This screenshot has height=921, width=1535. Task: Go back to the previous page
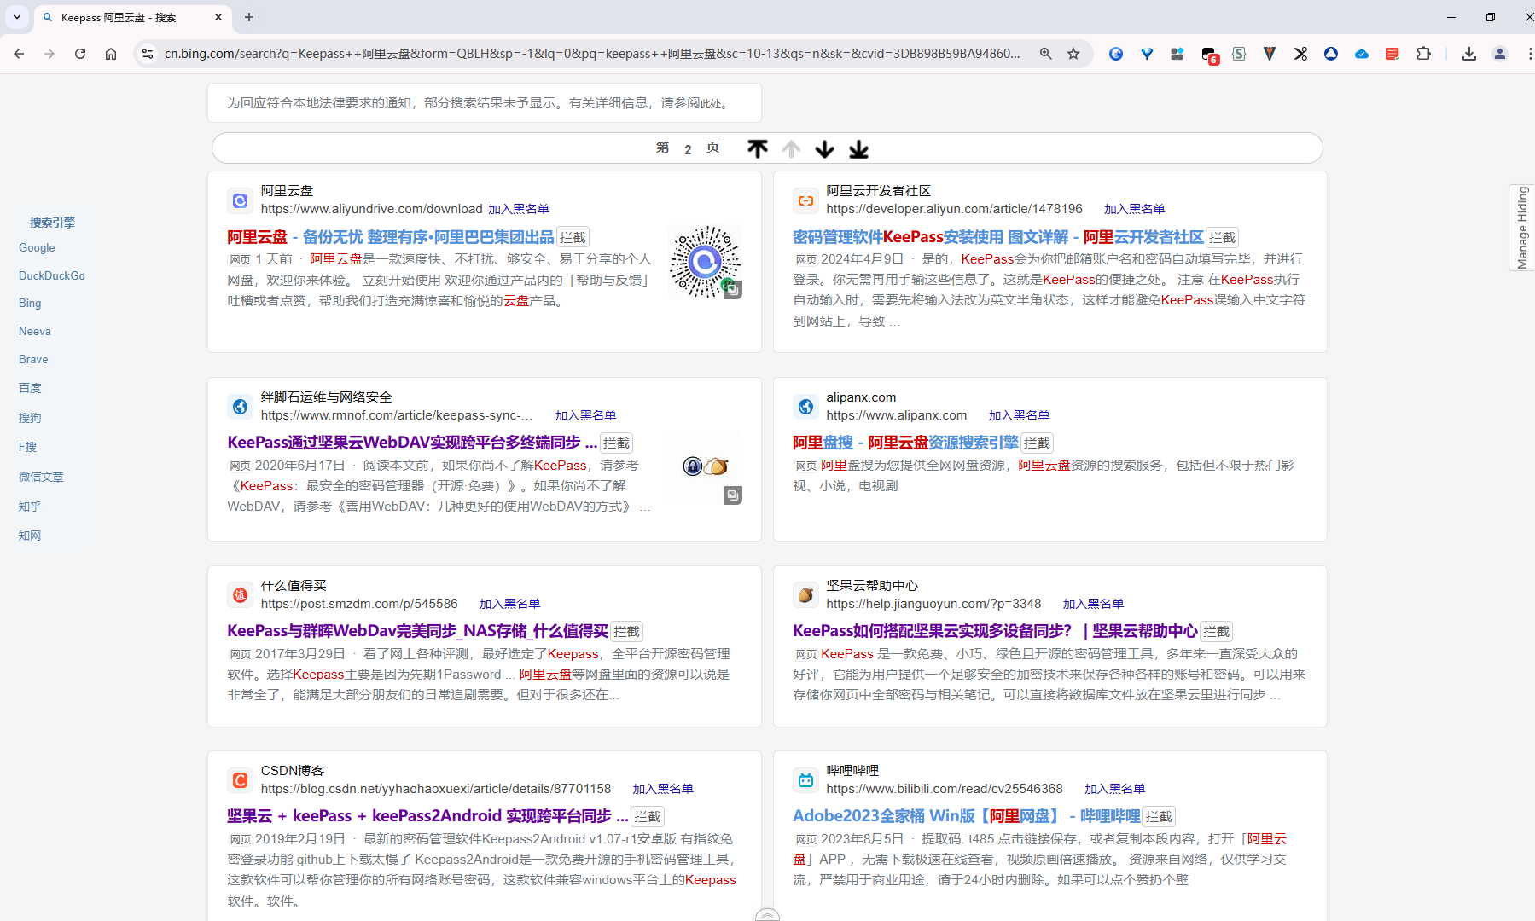point(19,54)
